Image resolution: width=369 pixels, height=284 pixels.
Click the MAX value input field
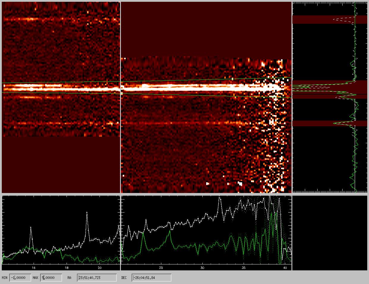click(x=51, y=278)
